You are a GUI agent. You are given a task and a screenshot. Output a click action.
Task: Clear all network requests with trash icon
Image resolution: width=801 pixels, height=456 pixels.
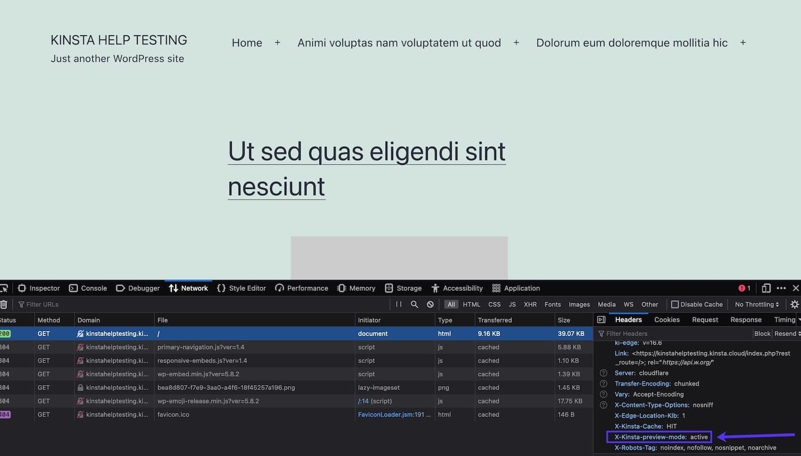[4, 304]
